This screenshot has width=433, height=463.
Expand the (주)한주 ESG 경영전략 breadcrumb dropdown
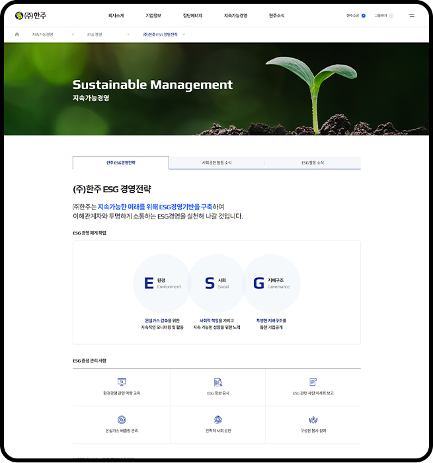click(184, 34)
